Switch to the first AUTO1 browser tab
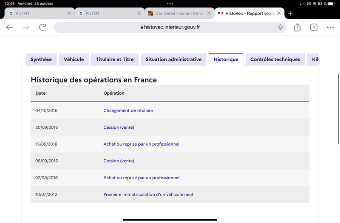 pos(40,14)
